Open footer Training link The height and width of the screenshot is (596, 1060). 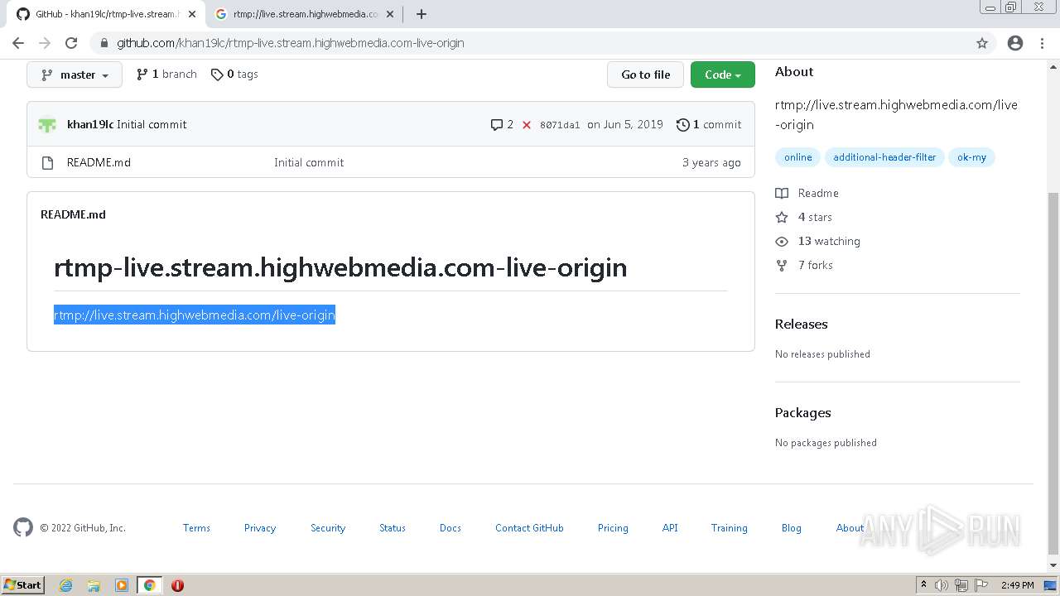[729, 528]
